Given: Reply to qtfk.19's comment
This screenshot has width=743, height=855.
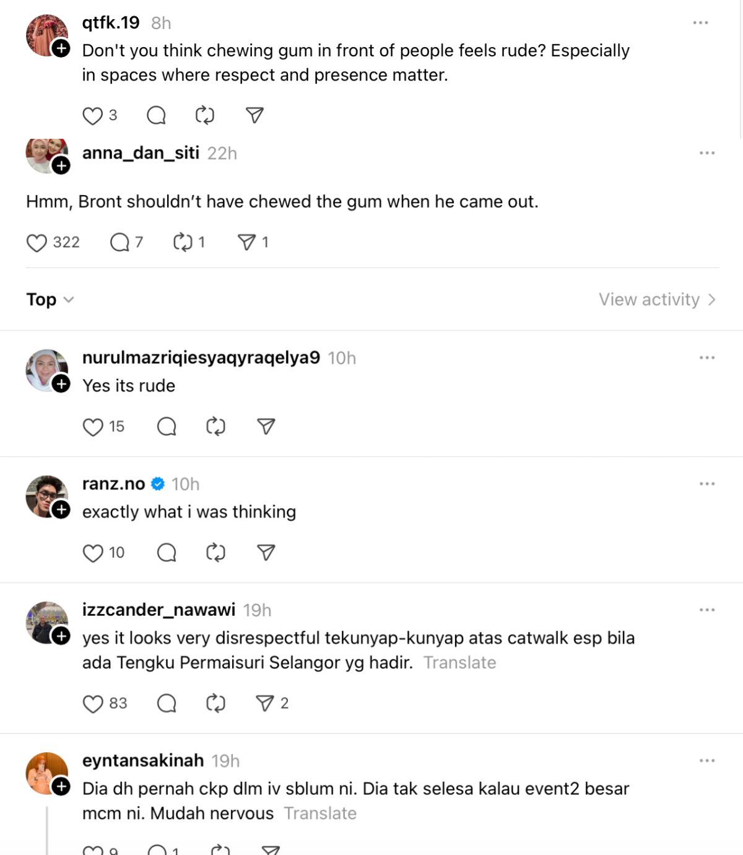Looking at the screenshot, I should 156,115.
